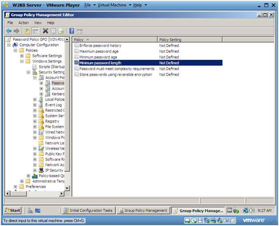
Task: Click the VMware Tools tray icon
Action: click(230, 210)
